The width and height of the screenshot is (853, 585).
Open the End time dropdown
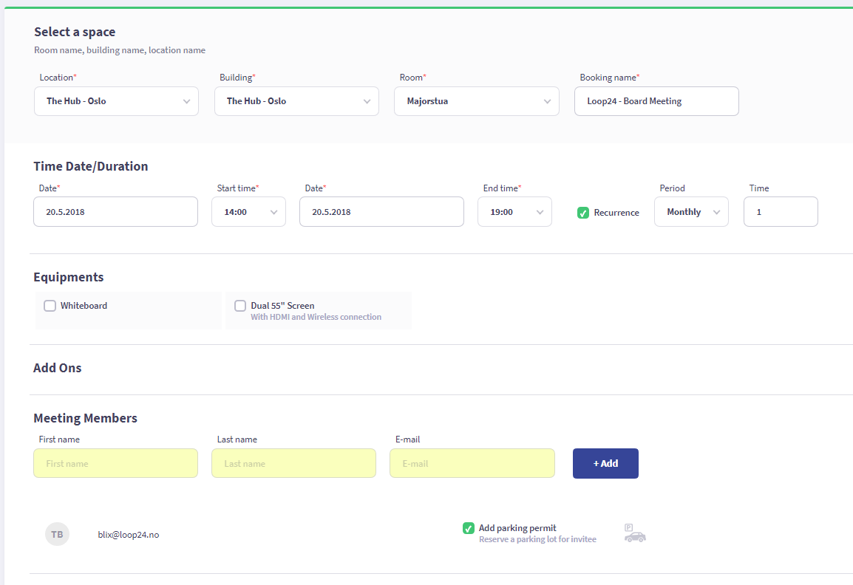click(514, 212)
